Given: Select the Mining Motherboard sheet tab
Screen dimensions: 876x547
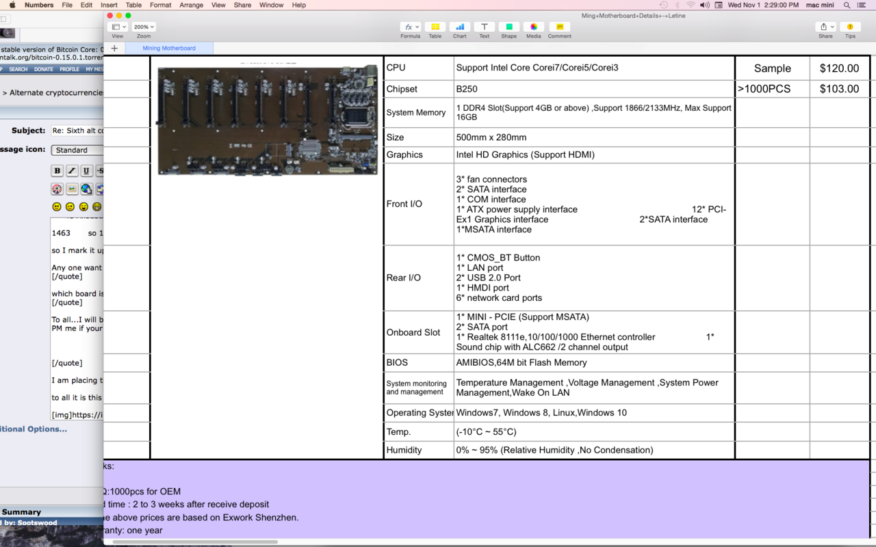Looking at the screenshot, I should point(169,49).
